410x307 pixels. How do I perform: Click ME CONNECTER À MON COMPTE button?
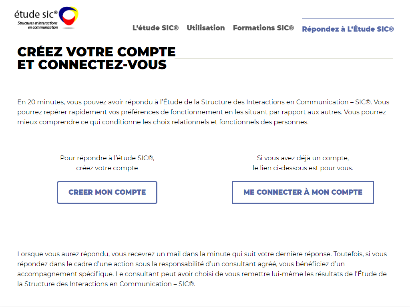(x=303, y=192)
